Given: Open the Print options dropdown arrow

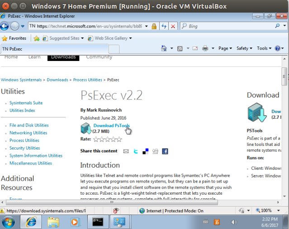Looking at the screenshot, I should [x=213, y=48].
